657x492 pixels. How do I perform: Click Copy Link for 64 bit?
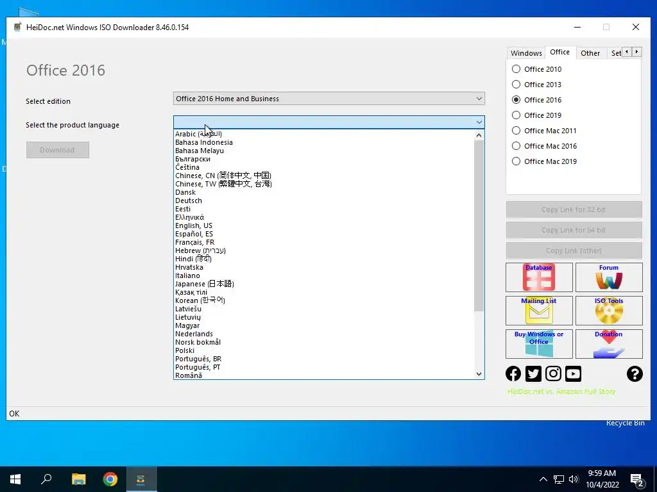tap(574, 230)
